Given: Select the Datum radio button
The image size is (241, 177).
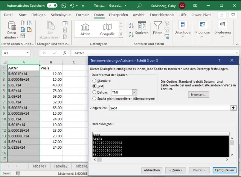Looking at the screenshot, I should coord(94,92).
